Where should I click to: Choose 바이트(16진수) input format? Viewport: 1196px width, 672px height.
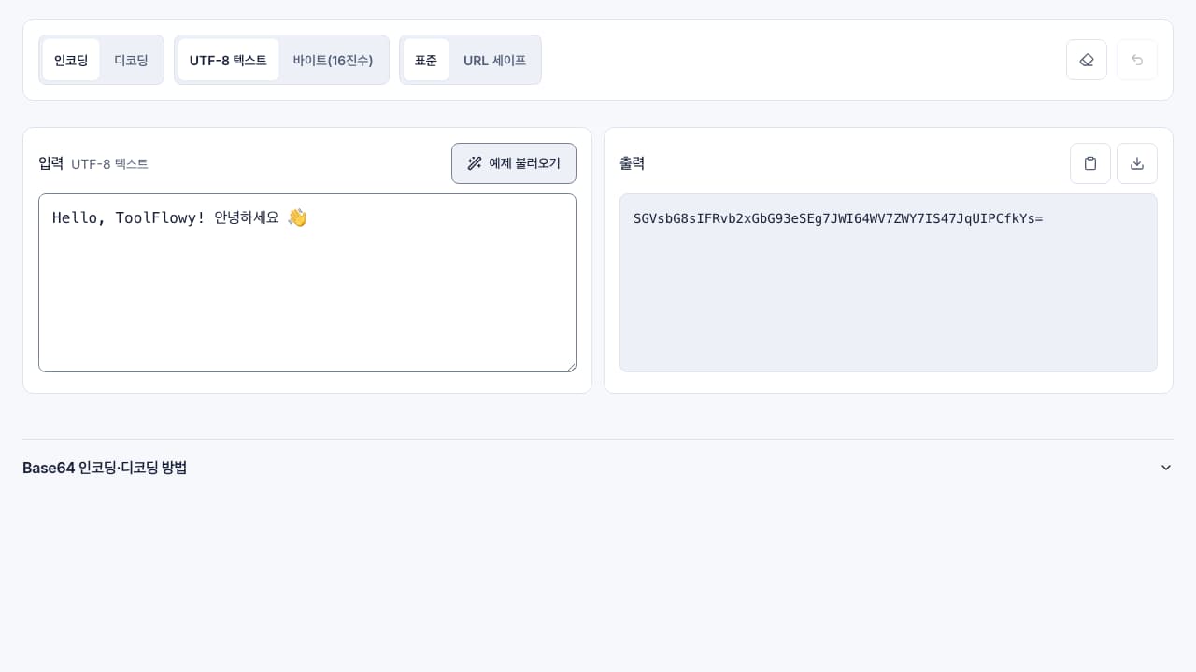(333, 60)
